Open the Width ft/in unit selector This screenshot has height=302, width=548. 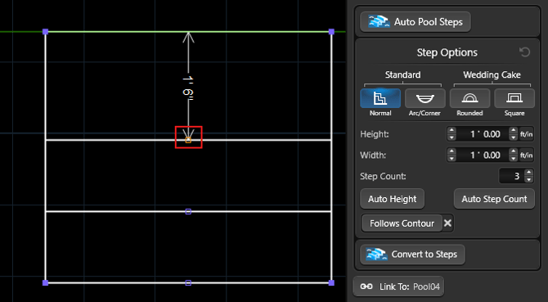point(526,156)
